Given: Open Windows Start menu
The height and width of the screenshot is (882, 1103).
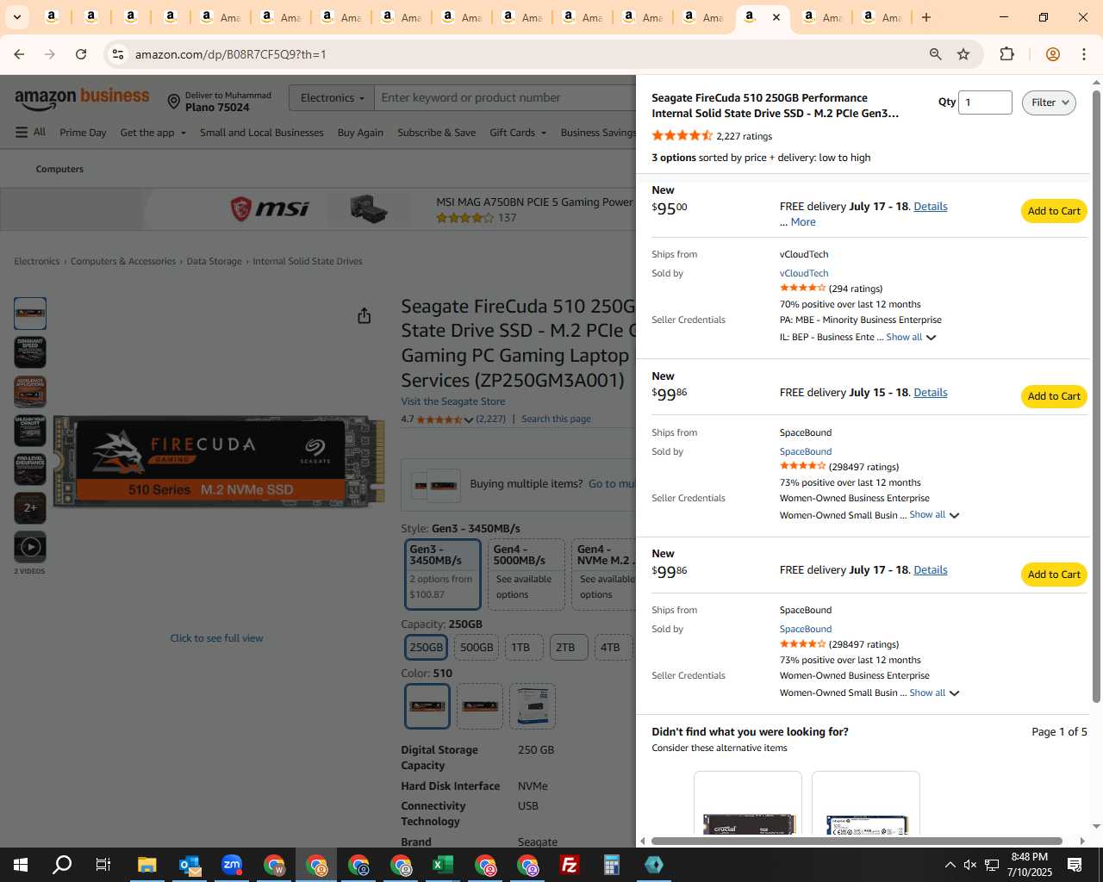Looking at the screenshot, I should (x=21, y=865).
